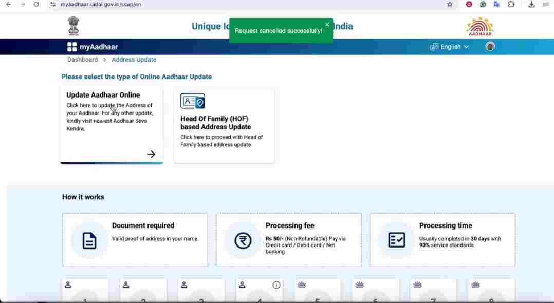Bookmark this page with the star icon
Viewport: 554px width, 303px height.
pyautogui.click(x=449, y=5)
